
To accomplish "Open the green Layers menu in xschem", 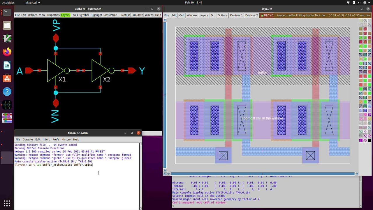I will pyautogui.click(x=65, y=15).
